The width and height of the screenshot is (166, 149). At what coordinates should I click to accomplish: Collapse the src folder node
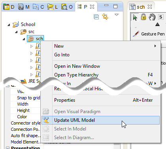click(x=16, y=32)
